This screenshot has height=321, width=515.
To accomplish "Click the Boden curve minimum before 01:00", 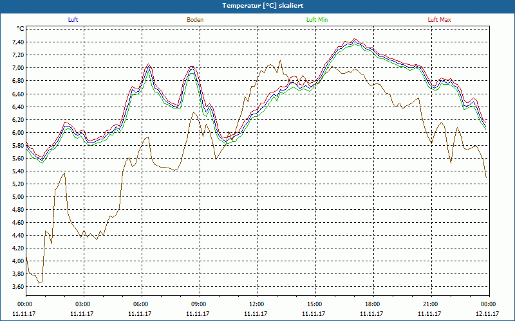I will [x=39, y=283].
